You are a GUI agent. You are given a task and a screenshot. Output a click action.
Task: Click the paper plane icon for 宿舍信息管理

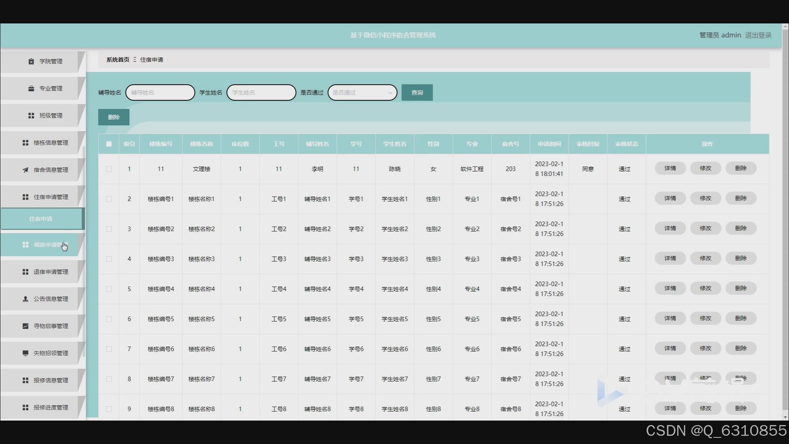pyautogui.click(x=25, y=170)
